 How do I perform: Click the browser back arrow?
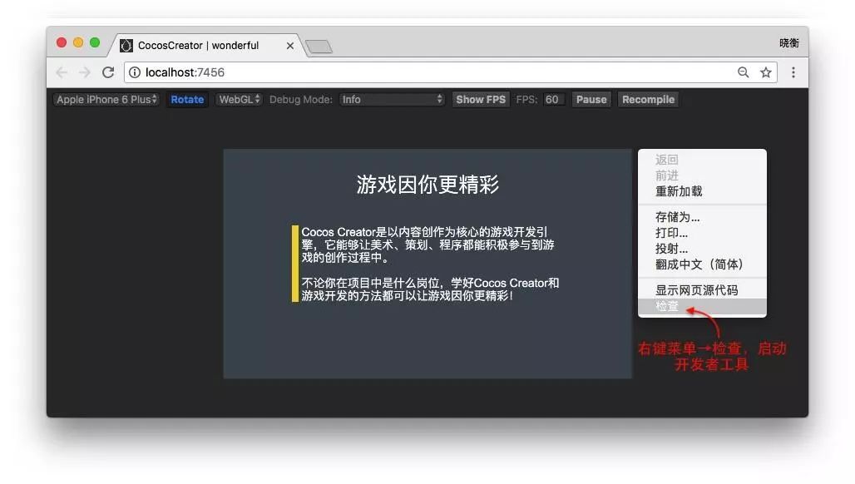pos(62,72)
